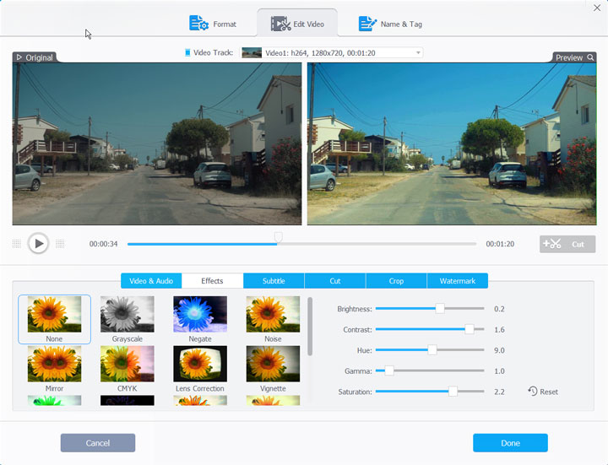Open the Video & Audio tab

151,281
